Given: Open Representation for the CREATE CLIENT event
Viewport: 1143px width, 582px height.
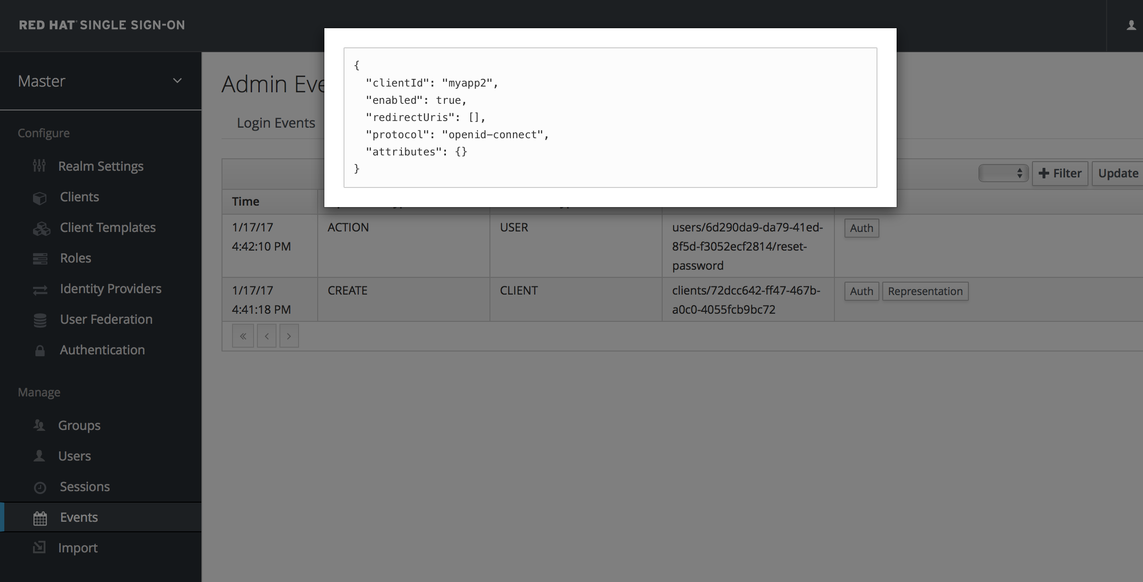Looking at the screenshot, I should 925,291.
